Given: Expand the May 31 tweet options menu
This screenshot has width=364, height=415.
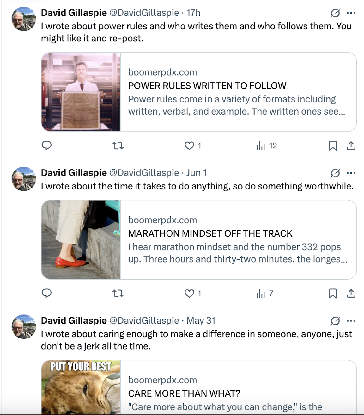Looking at the screenshot, I should tap(351, 321).
